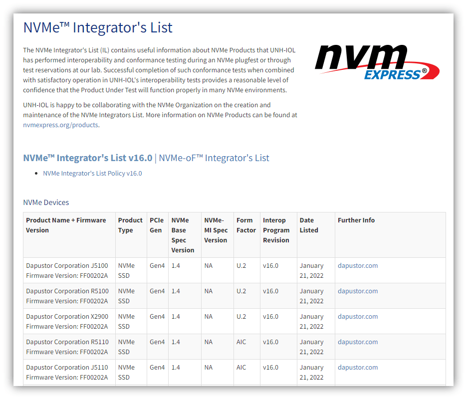Viewport: 467px width, 399px height.
Task: Open dapustor.com link for R5100 row
Action: tap(358, 291)
